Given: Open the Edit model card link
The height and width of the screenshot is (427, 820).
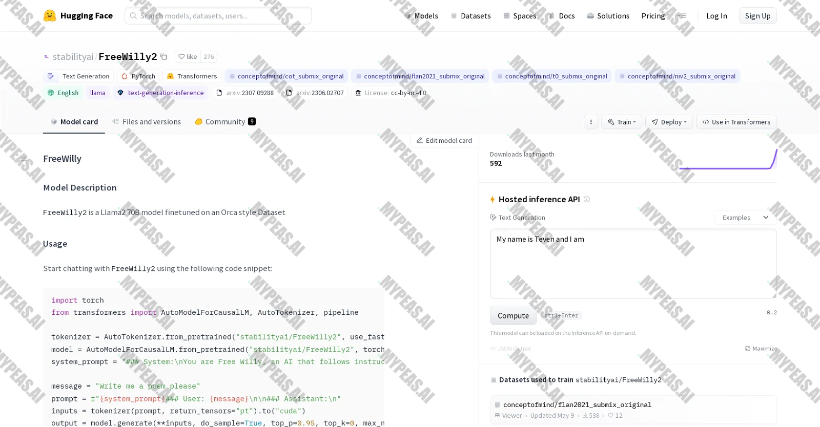Looking at the screenshot, I should coord(444,140).
